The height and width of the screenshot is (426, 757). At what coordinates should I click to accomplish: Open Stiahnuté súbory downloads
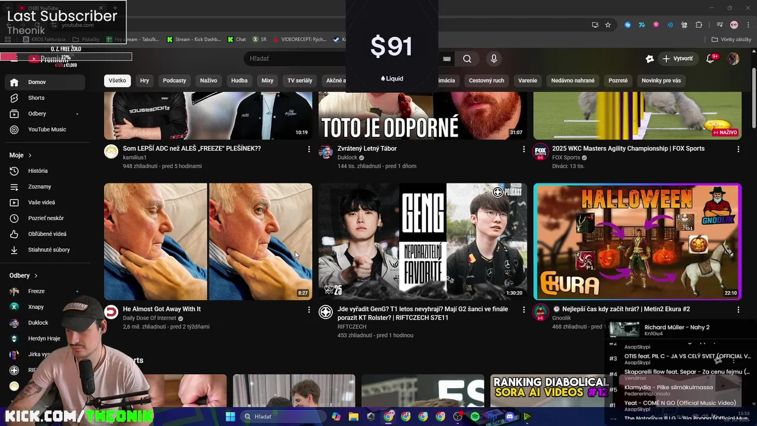click(45, 250)
